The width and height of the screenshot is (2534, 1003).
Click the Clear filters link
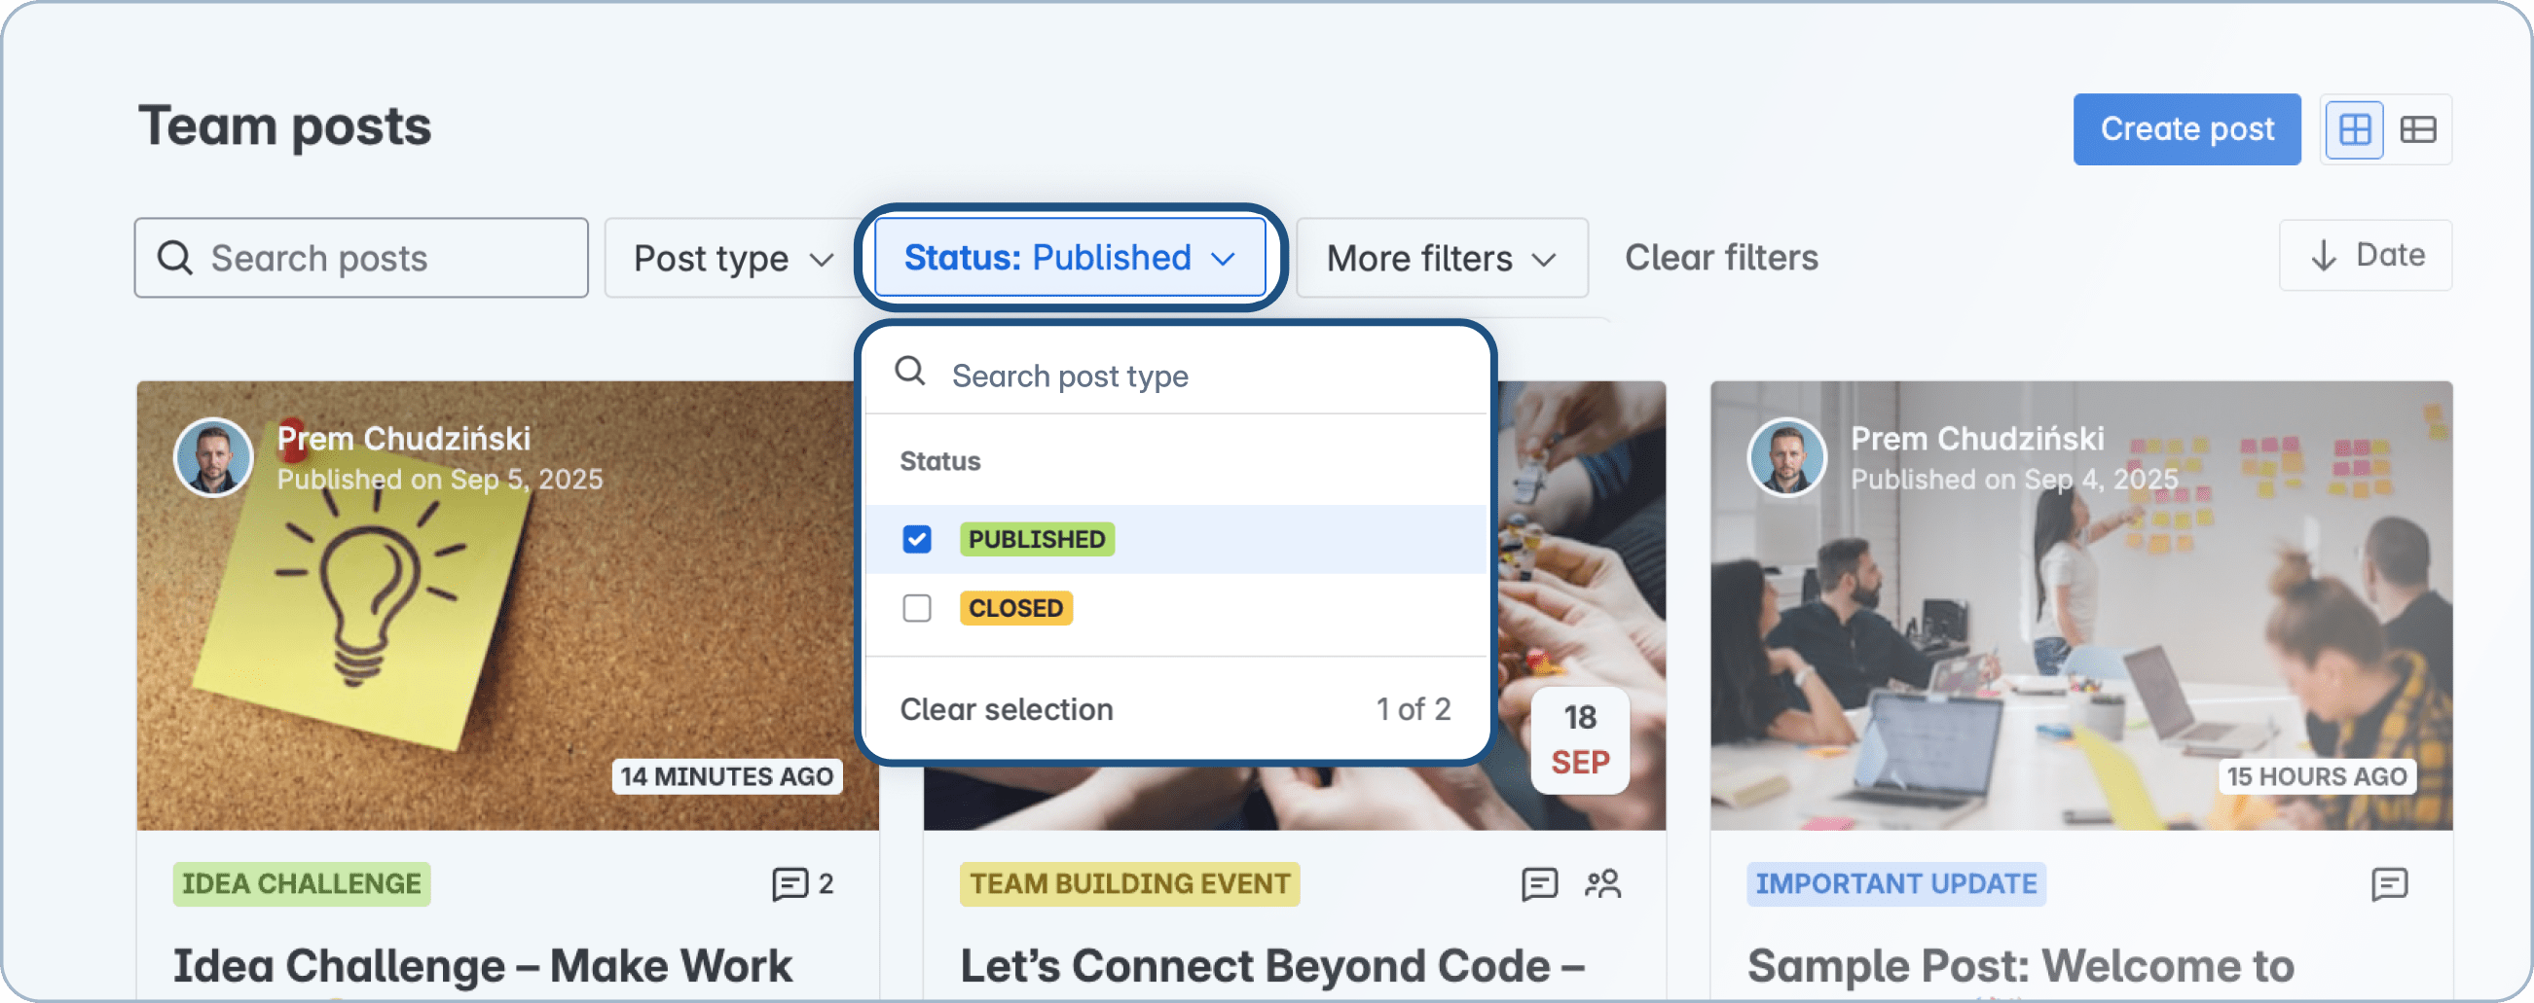1721,258
